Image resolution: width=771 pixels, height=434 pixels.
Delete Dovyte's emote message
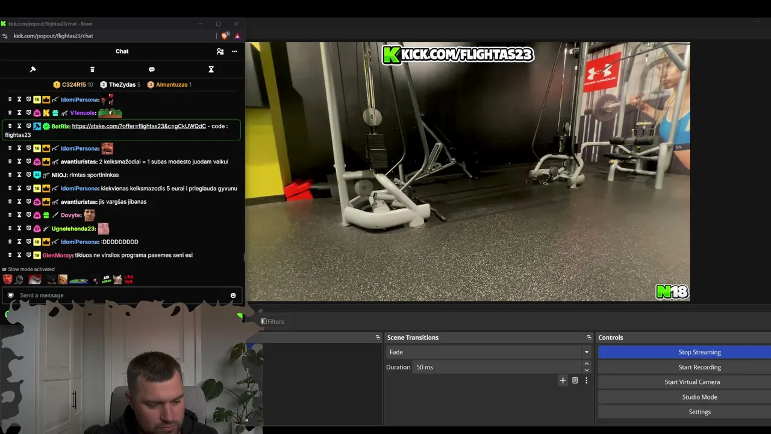10,215
